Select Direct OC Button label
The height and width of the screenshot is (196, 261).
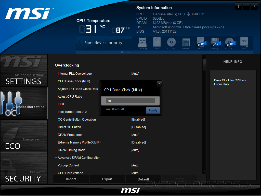69,127
